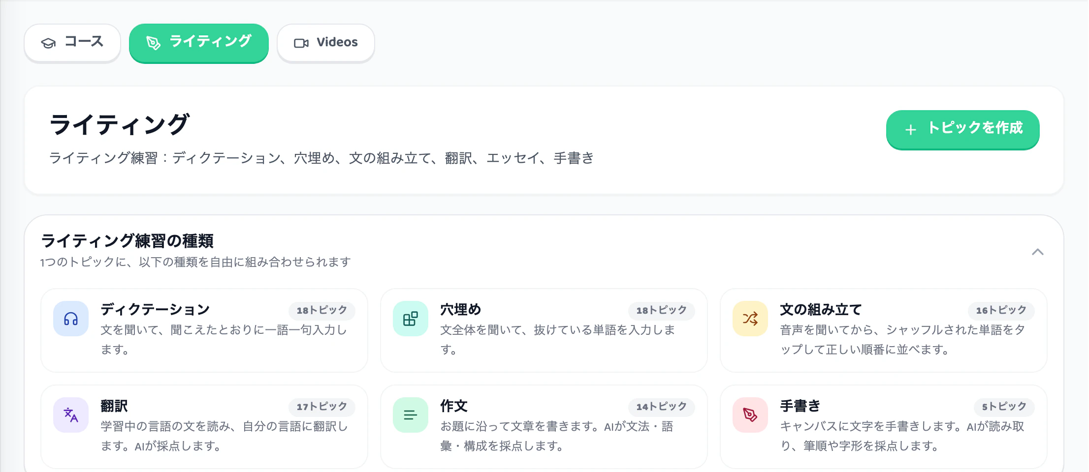Click the headphones icon for ディクテーション
This screenshot has width=1089, height=472.
coord(71,319)
